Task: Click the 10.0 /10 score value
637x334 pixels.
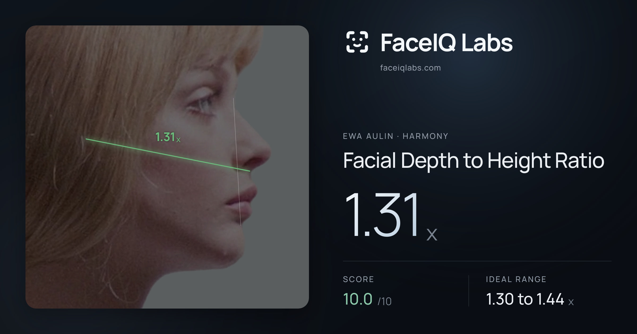Action: click(x=367, y=299)
